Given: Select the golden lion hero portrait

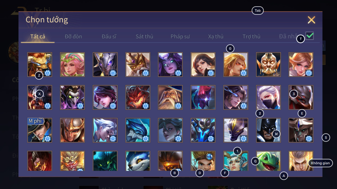Looking at the screenshot, I should click(40, 65).
